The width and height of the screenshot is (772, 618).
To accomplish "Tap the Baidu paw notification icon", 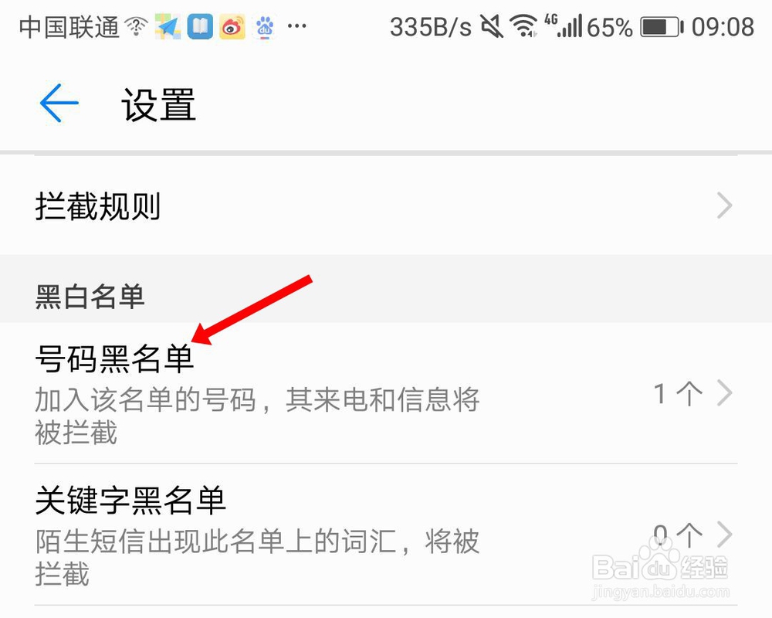I will pyautogui.click(x=265, y=26).
